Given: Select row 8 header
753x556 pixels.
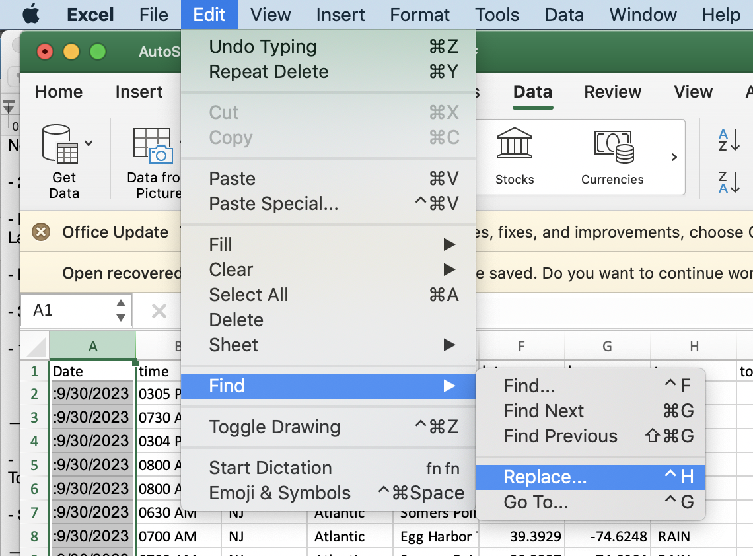Looking at the screenshot, I should point(34,536).
